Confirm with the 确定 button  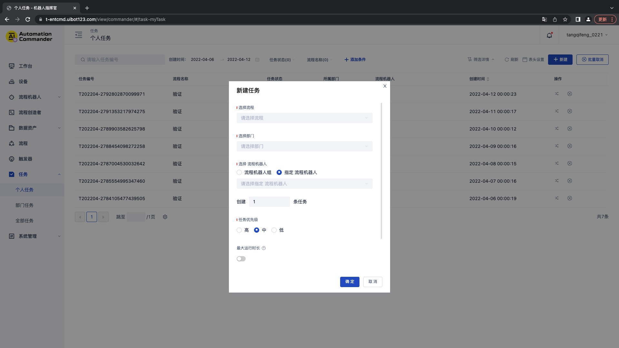coord(349,282)
